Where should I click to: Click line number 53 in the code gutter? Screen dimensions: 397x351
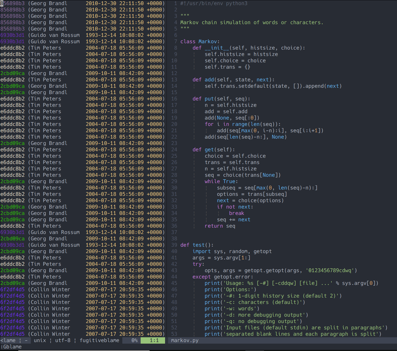click(x=174, y=334)
